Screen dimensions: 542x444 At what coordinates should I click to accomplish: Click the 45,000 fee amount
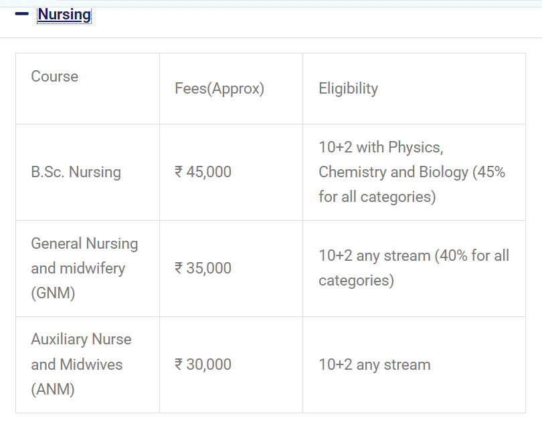(209, 172)
